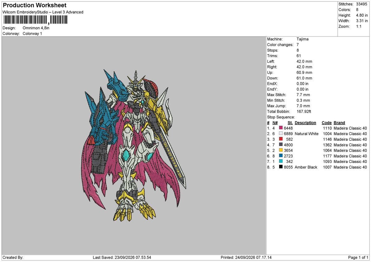Click the Natural White color swatch
Screen dimensions: 371x262
(x=281, y=134)
